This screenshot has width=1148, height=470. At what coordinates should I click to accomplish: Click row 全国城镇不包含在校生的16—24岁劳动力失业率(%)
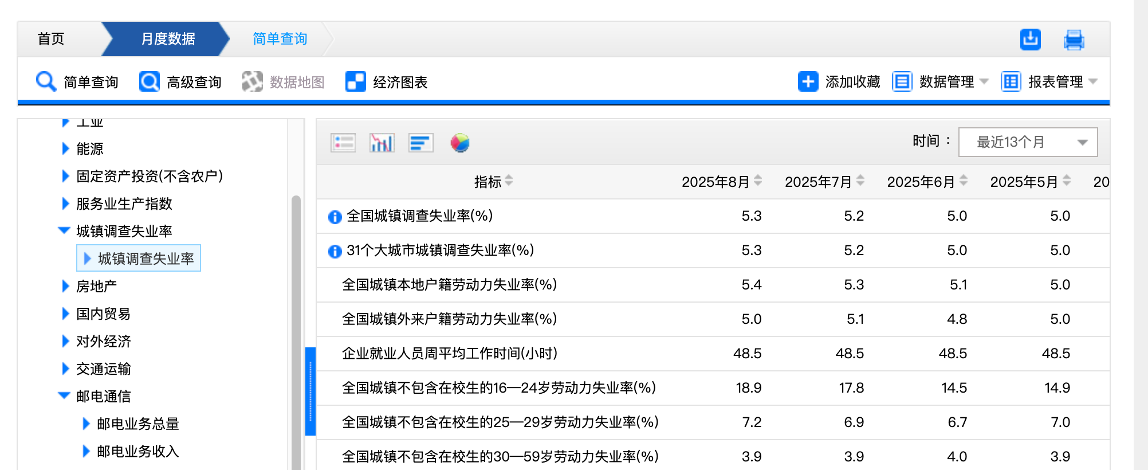click(713, 388)
